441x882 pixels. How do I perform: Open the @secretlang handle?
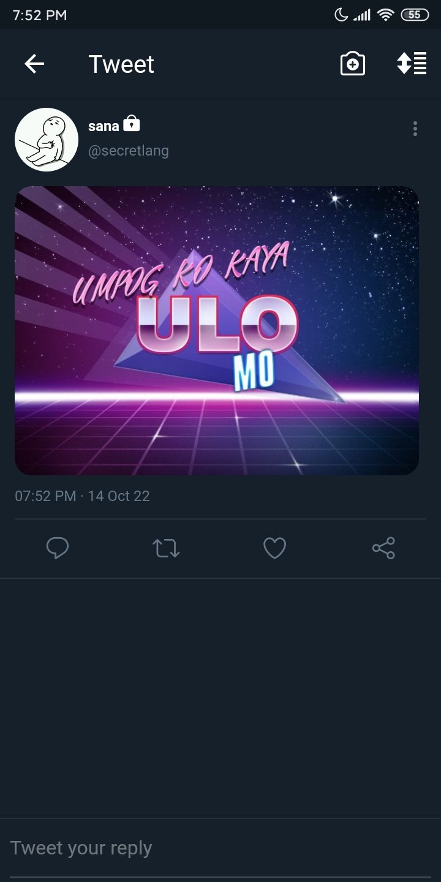click(x=129, y=151)
